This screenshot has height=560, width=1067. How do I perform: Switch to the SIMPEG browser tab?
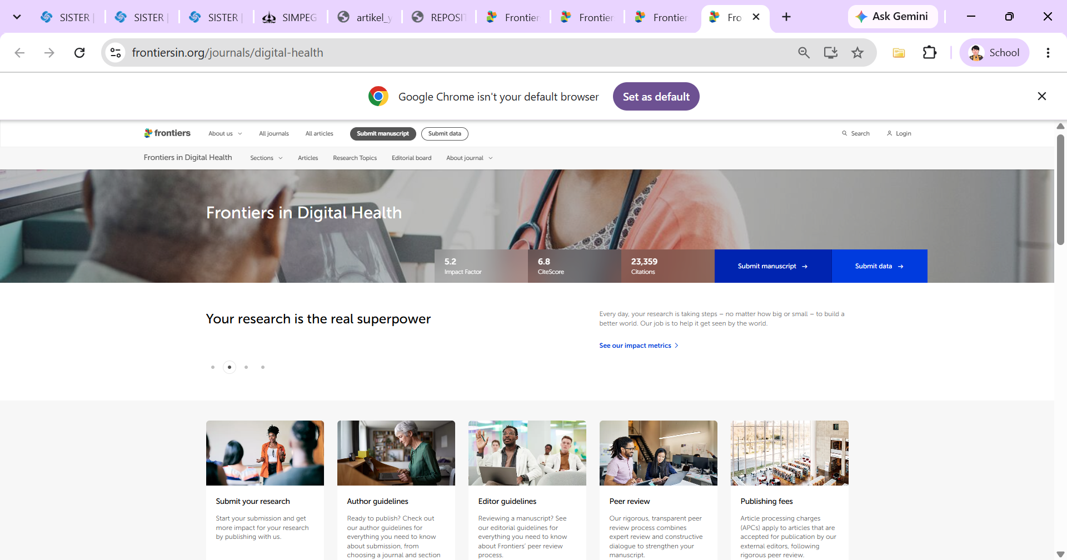[x=291, y=17]
